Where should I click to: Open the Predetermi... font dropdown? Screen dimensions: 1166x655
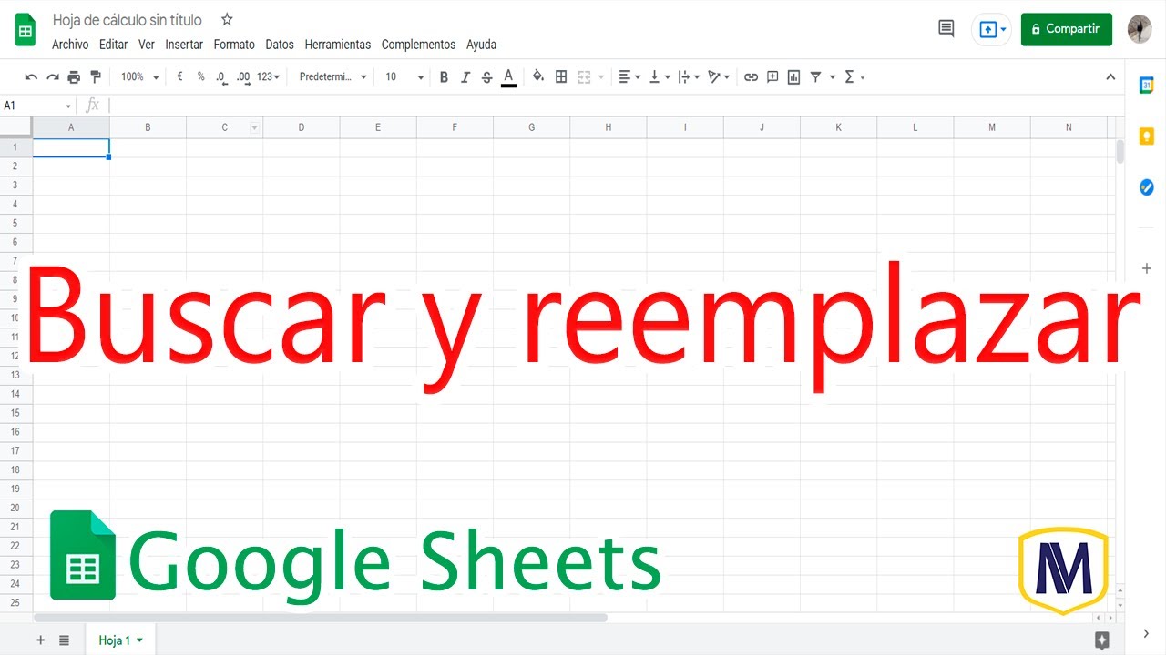[333, 77]
